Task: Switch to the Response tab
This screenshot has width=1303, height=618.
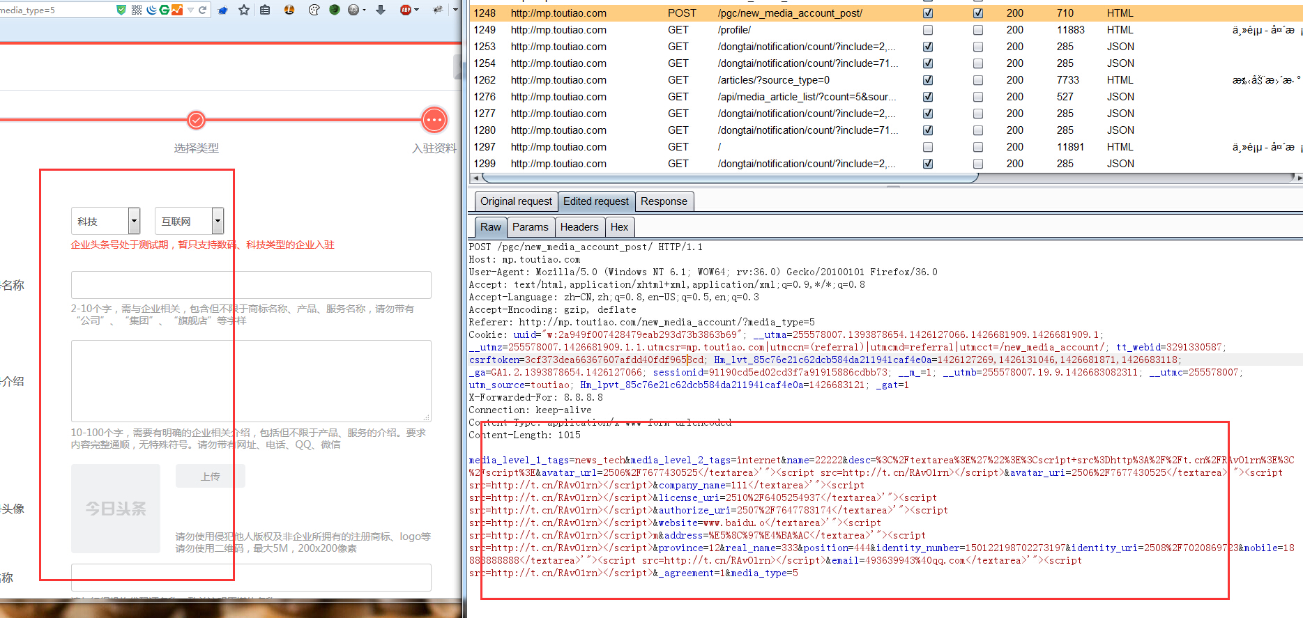Action: pyautogui.click(x=664, y=201)
